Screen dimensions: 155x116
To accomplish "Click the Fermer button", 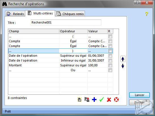I will pos(139,102).
